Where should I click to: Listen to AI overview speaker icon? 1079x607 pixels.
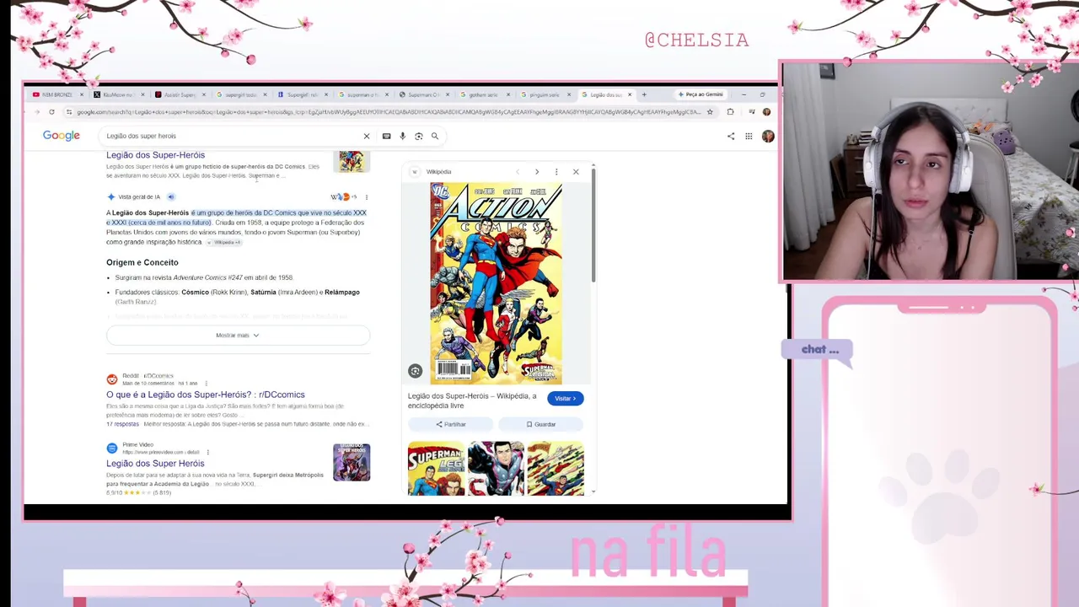170,197
